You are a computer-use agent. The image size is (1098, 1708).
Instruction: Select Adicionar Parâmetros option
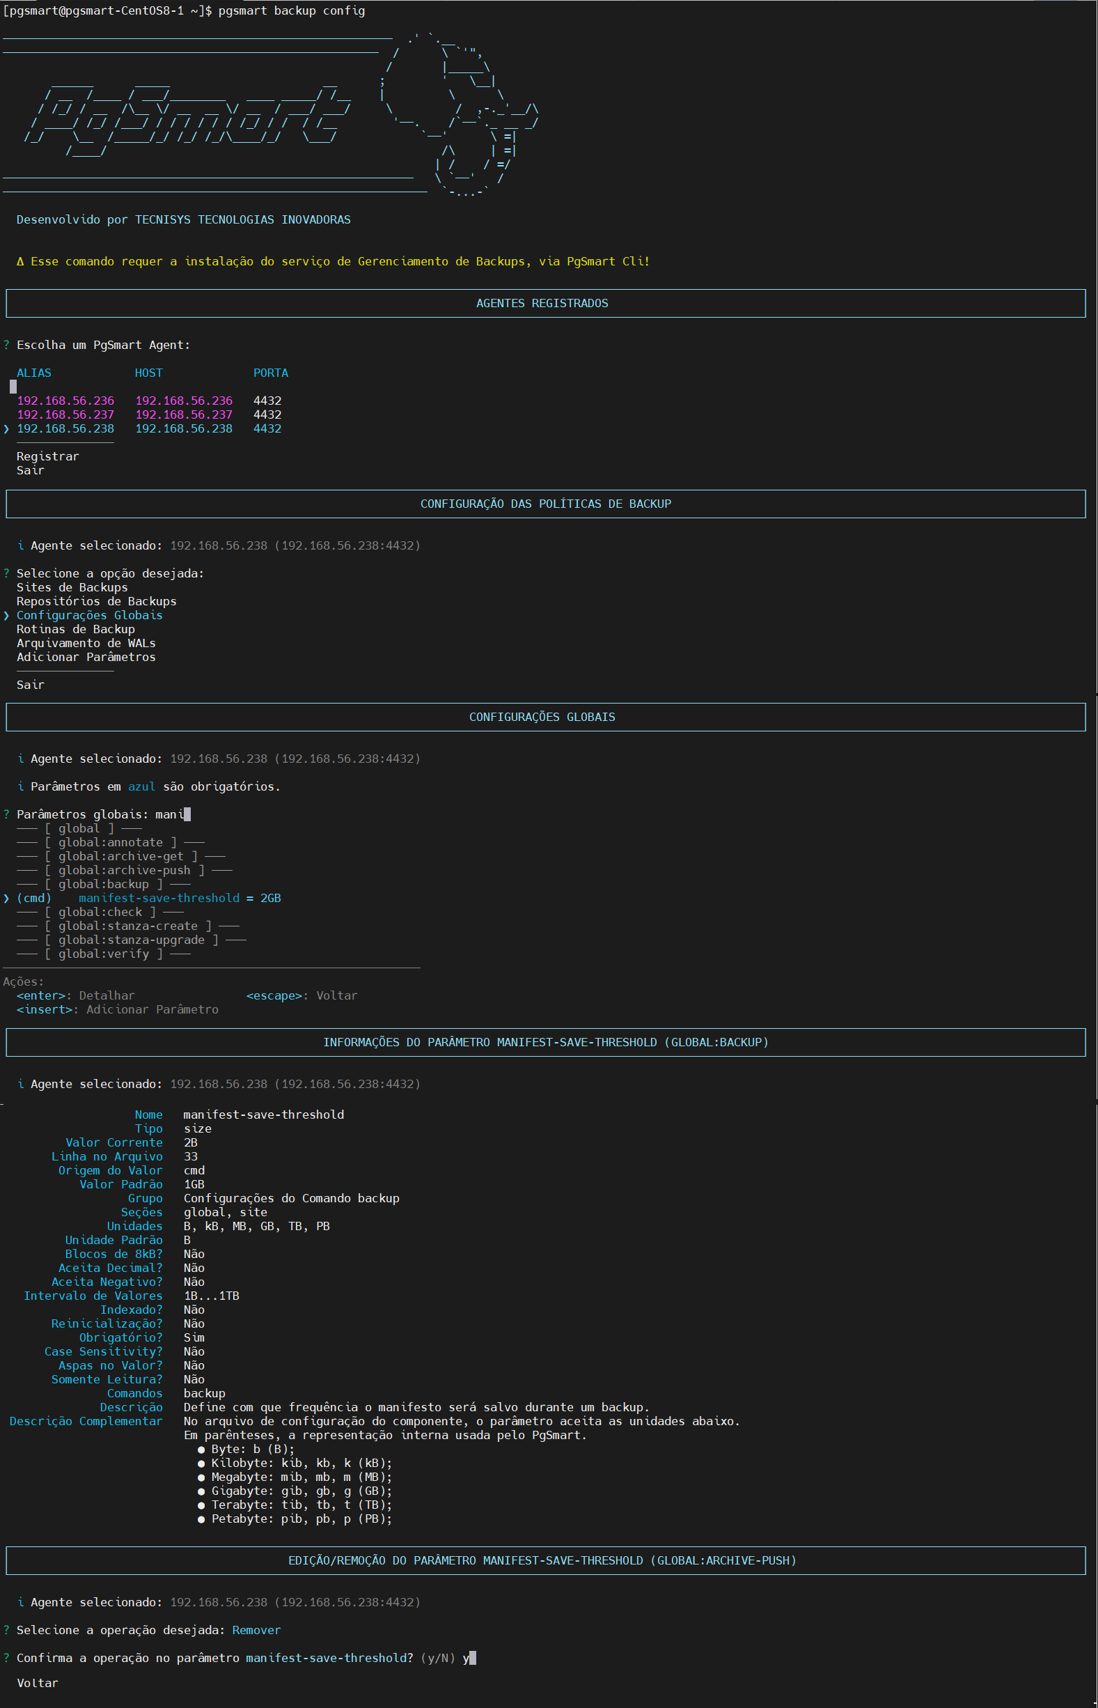point(86,657)
